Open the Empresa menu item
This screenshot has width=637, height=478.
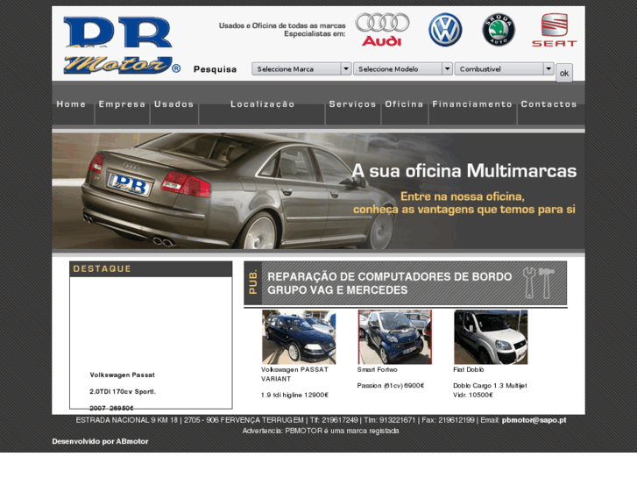[x=122, y=104]
